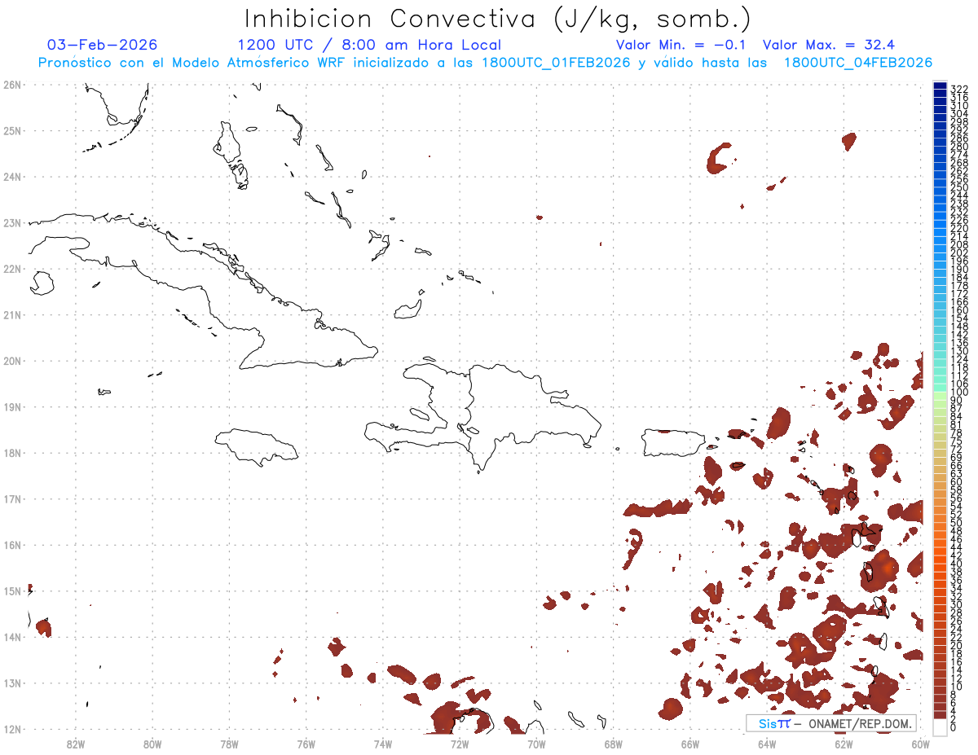Click the darkest blue swatch atop the color scale

[940, 86]
